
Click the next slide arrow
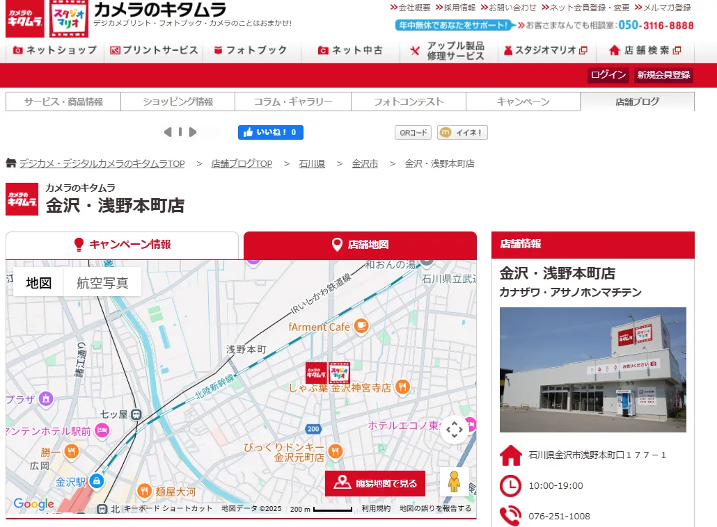193,132
